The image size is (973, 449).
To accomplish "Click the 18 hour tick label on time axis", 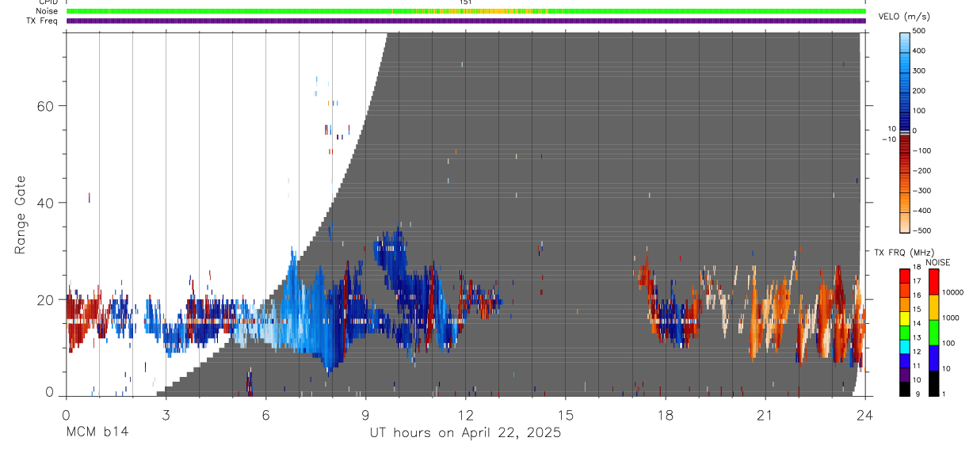I will [666, 416].
